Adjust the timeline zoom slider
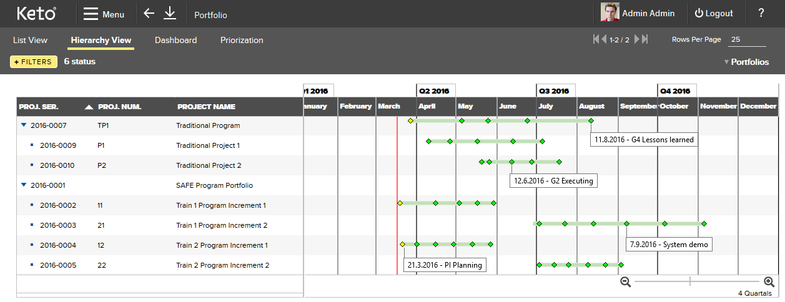Viewport: 785px width, 302px height. point(690,282)
